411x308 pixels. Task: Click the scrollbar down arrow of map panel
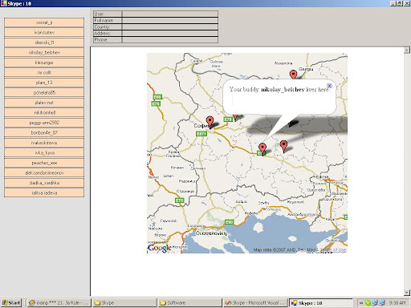point(407,292)
